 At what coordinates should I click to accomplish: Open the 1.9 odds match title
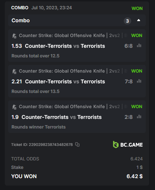62,117
